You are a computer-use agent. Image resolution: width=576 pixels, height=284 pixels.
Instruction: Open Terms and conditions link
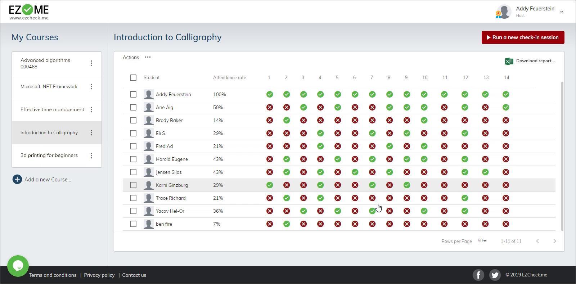[x=53, y=275]
